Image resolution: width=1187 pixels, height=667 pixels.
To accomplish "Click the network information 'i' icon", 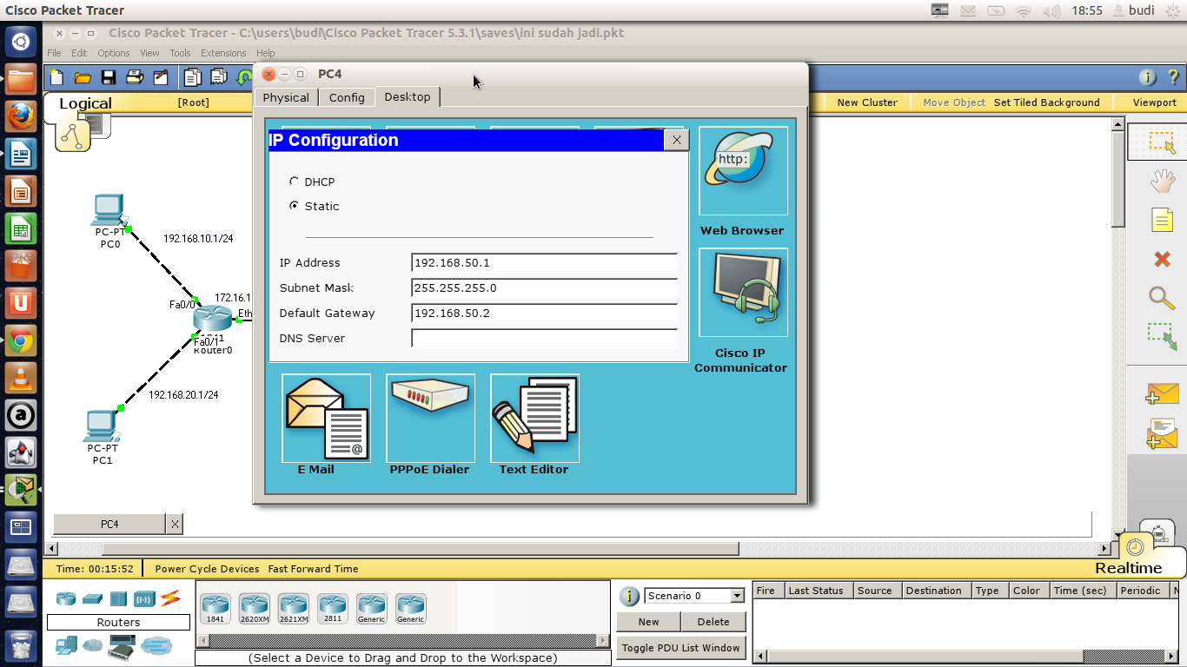I will (1147, 77).
